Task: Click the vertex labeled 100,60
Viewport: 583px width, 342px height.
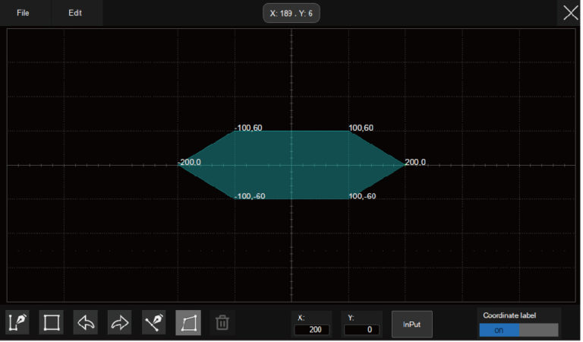Action: click(348, 131)
